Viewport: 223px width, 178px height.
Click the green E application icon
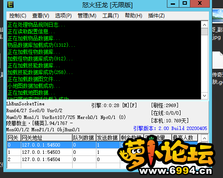pos(10,5)
